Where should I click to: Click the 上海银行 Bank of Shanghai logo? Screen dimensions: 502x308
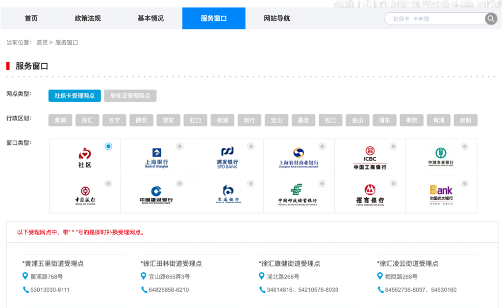156,158
